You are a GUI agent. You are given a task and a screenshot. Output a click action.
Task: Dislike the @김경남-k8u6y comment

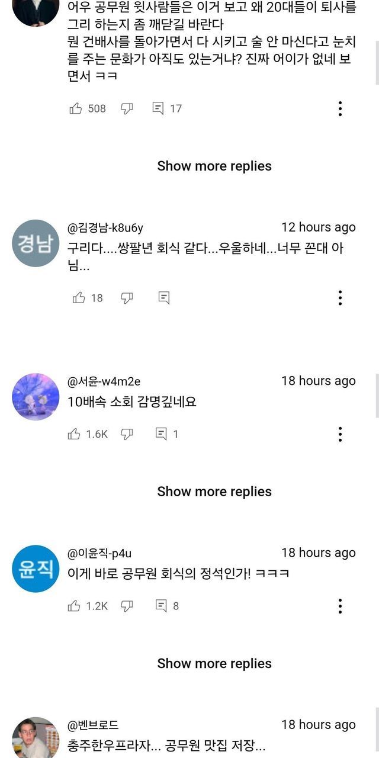click(x=127, y=297)
